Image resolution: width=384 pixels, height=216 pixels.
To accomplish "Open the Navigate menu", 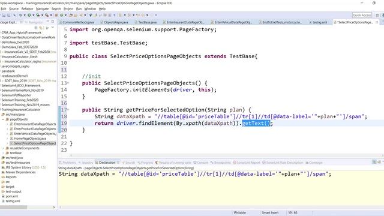I will [x=42, y=9].
